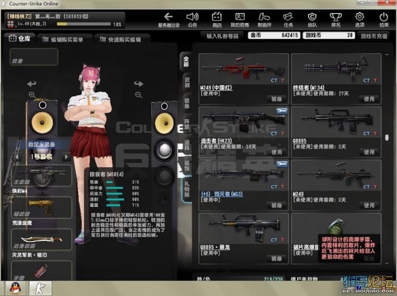This screenshot has height=296, width=397.
Task: Click the exit (结束) power icon
Action: tap(383, 20)
